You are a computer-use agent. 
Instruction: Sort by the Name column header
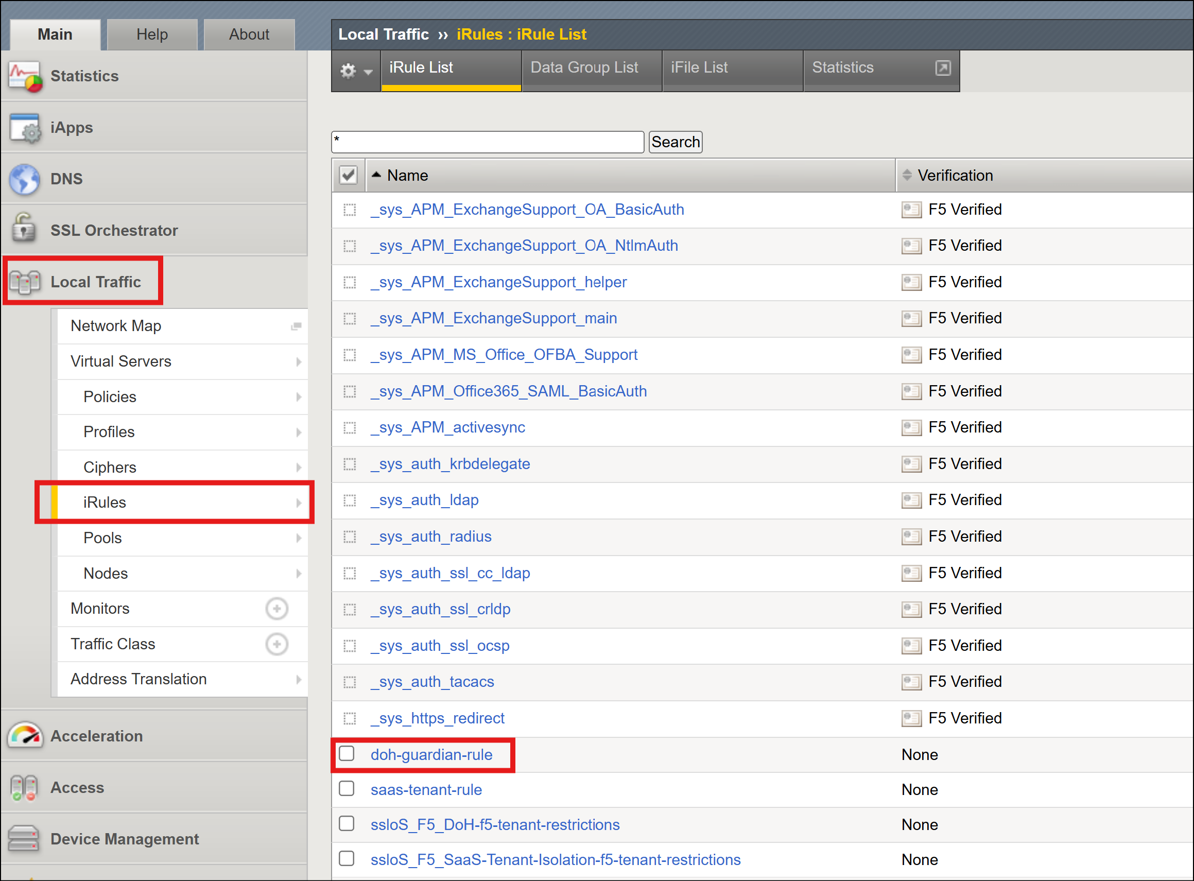point(407,176)
